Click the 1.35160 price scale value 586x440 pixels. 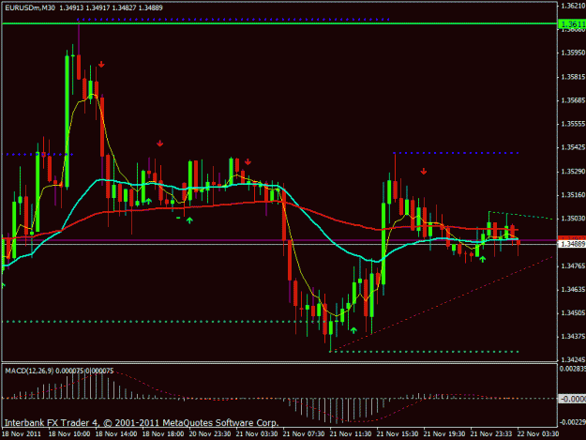(x=573, y=195)
